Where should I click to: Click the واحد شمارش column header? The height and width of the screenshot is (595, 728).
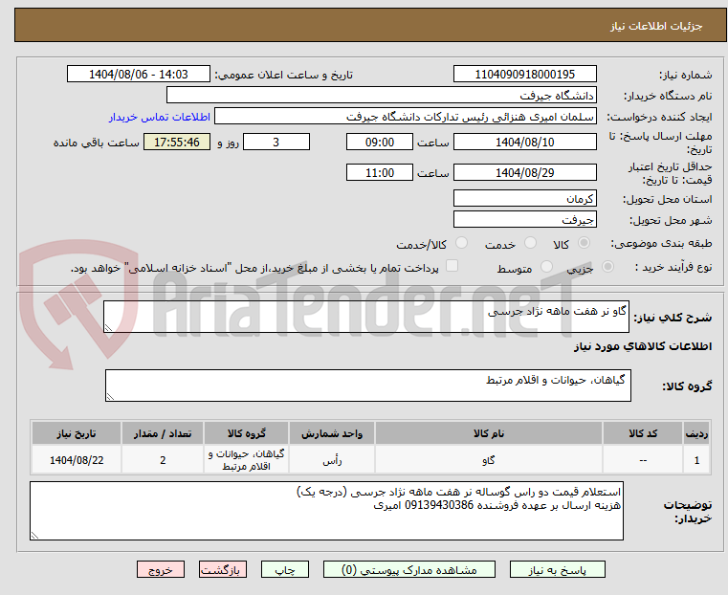(x=332, y=433)
